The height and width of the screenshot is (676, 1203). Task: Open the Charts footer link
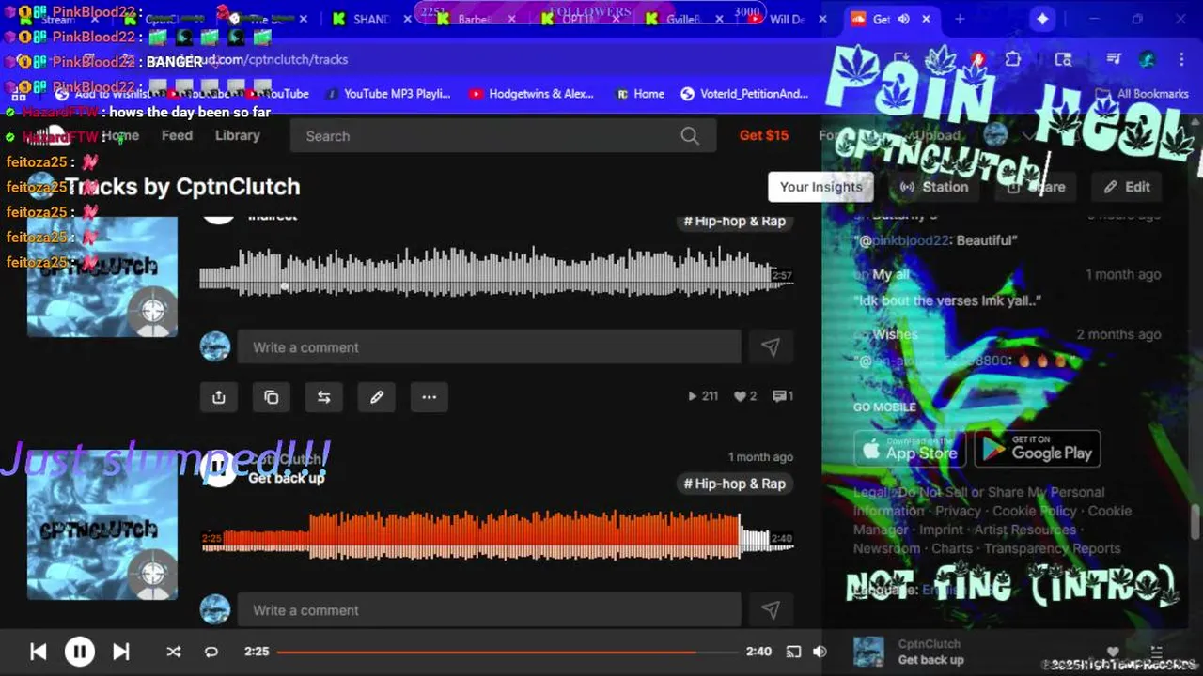(952, 548)
